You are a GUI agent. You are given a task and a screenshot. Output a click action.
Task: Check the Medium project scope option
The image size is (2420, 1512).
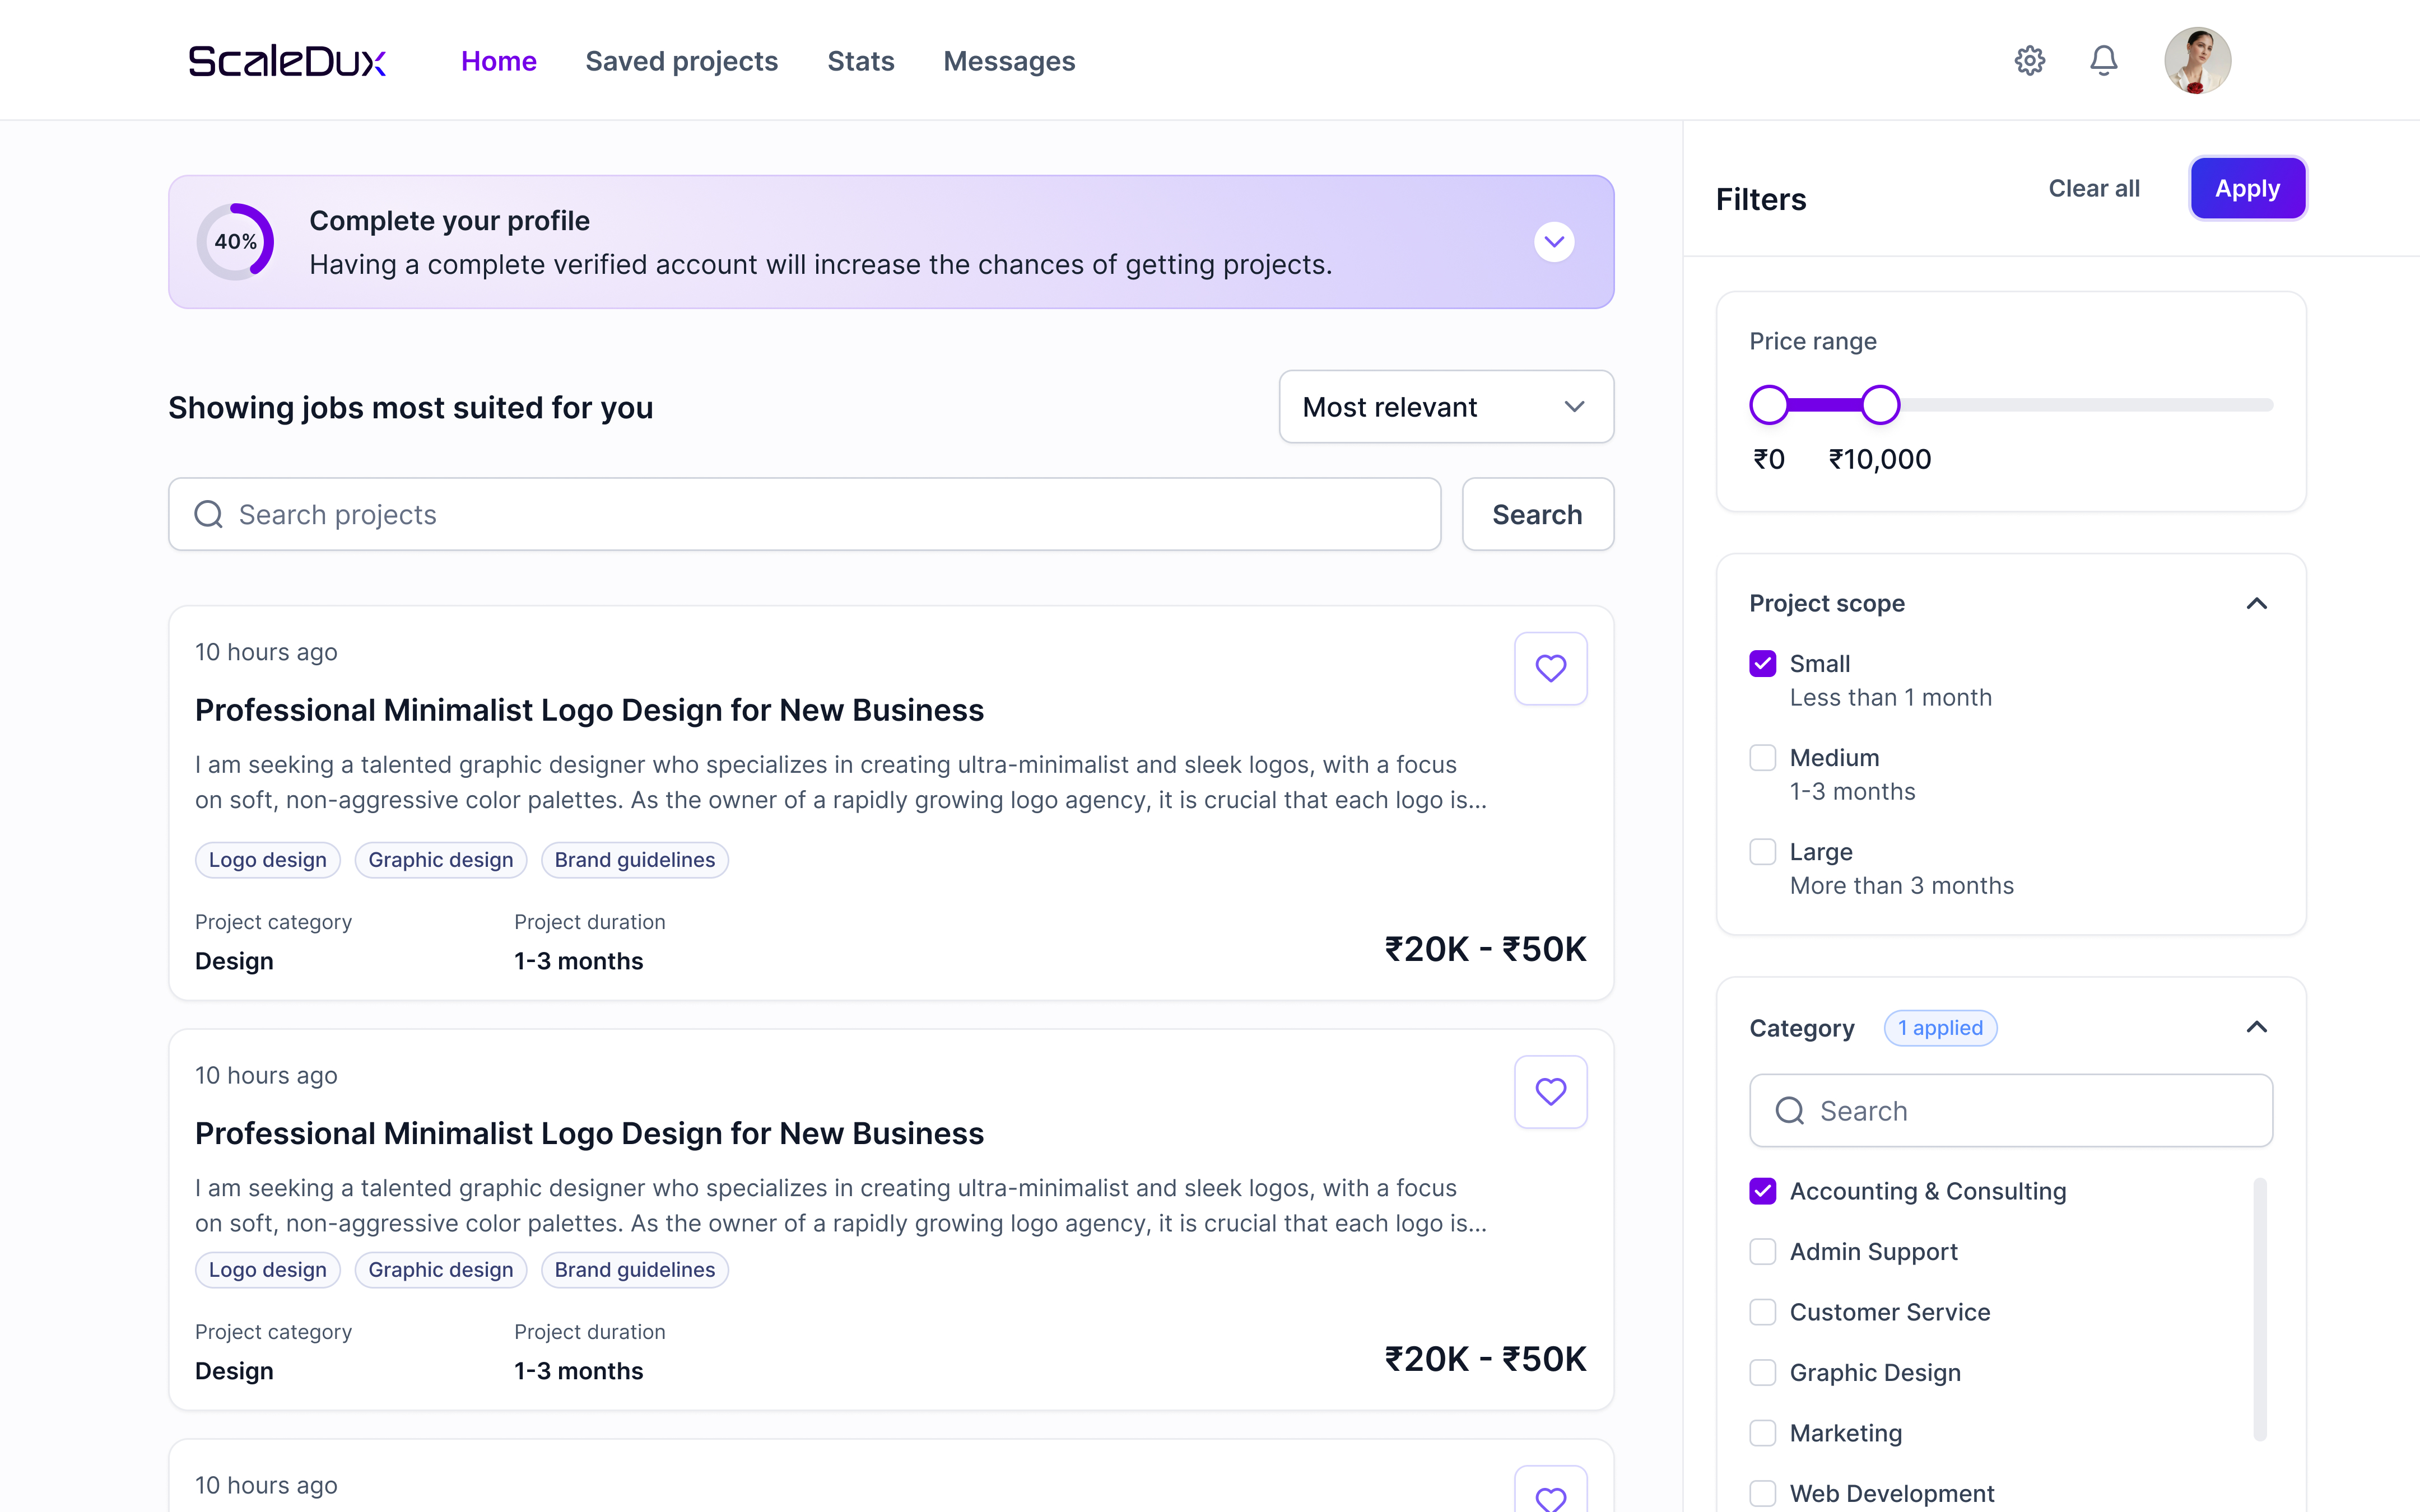(1762, 758)
